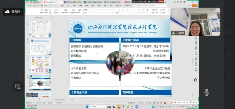Click the plus button below slide thumbnails
The image size is (235, 109).
(39, 99)
